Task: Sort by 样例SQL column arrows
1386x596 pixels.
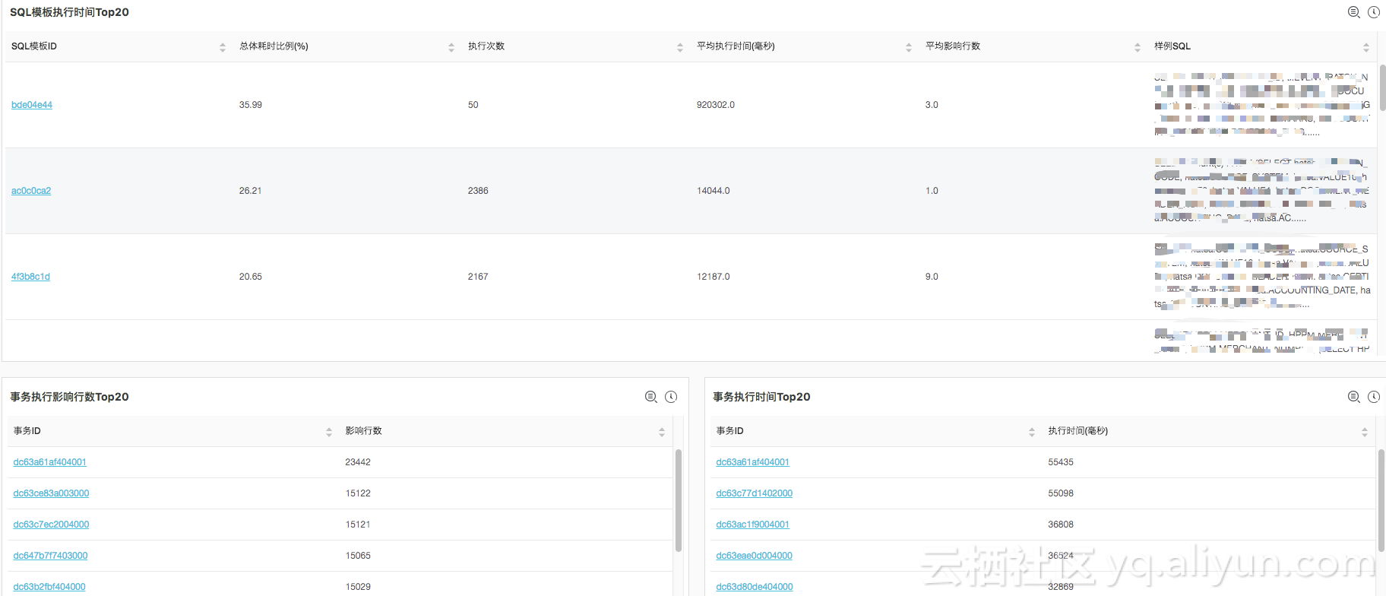Action: click(1366, 47)
